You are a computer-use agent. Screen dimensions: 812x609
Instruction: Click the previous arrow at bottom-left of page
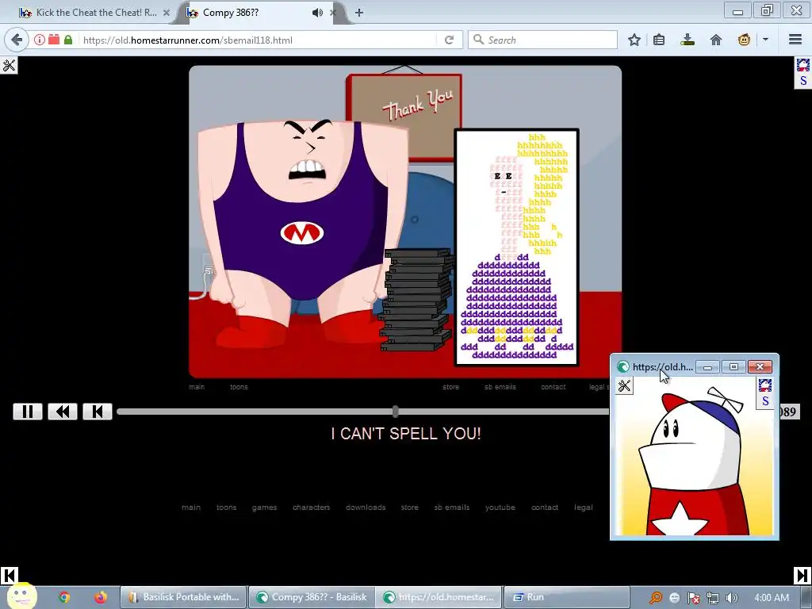click(10, 576)
